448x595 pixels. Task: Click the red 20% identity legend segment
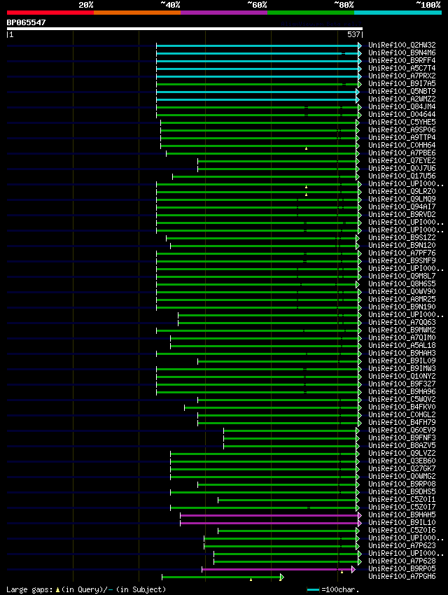(50, 13)
